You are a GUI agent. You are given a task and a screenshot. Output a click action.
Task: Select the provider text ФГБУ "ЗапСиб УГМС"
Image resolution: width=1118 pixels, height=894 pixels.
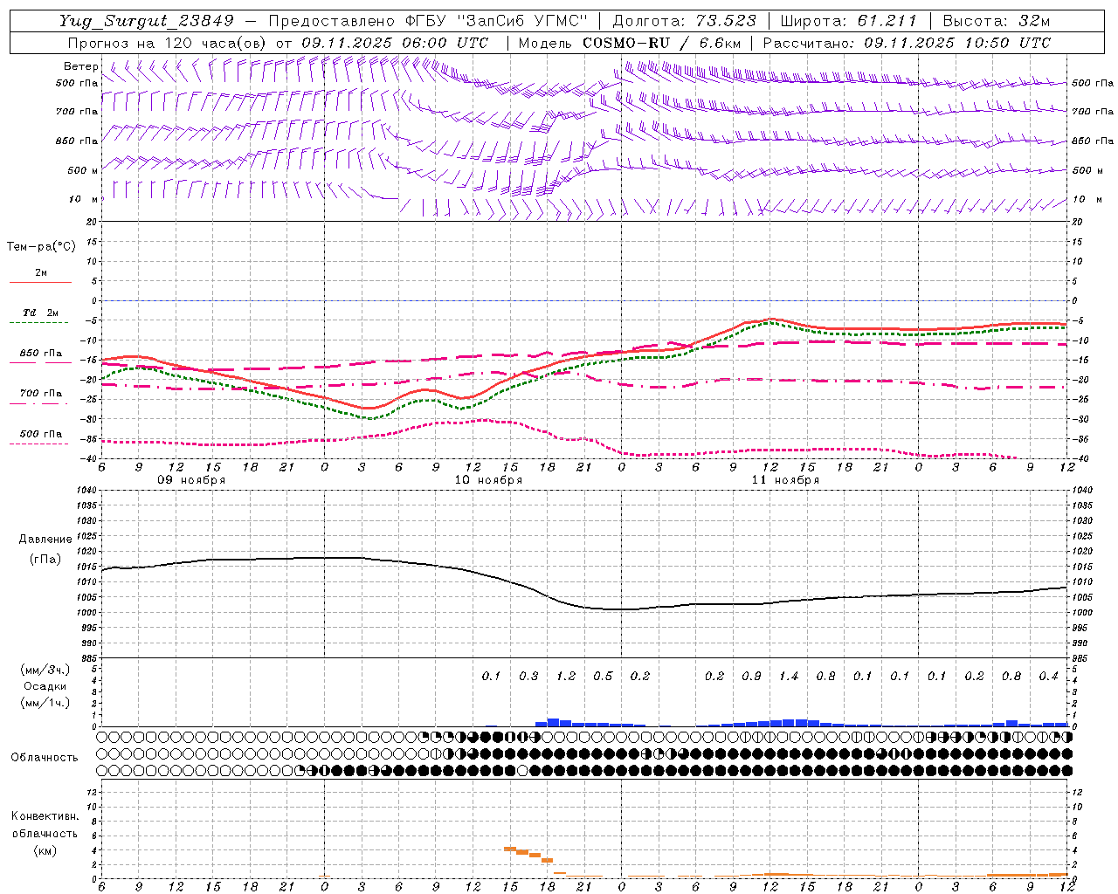click(x=497, y=21)
